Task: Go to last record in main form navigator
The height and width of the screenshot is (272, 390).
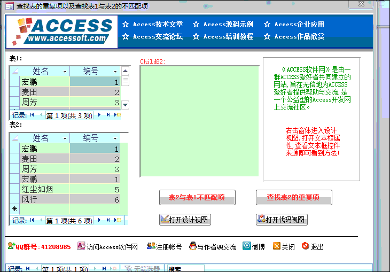Action: point(104,269)
